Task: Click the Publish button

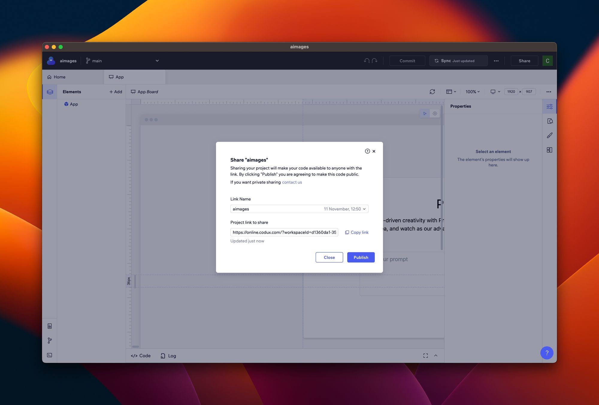Action: [x=361, y=257]
